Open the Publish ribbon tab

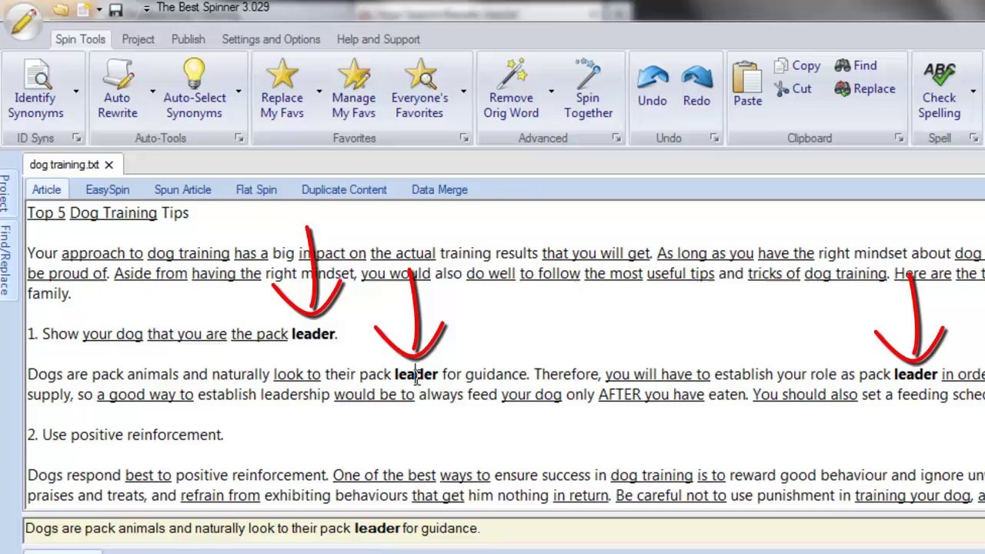point(189,39)
